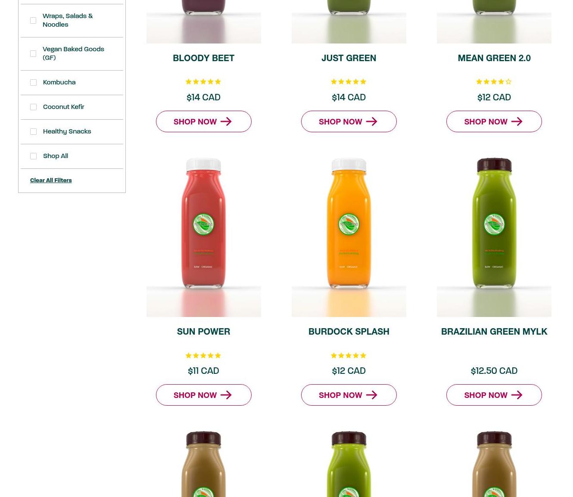The height and width of the screenshot is (497, 573).
Task: Select the Shop All filter checkbox
Action: 33,156
